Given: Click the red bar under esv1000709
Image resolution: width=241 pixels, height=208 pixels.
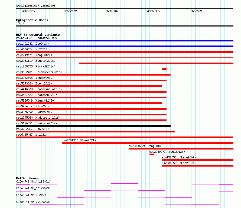Looking at the screenshot, I should coord(181,149).
